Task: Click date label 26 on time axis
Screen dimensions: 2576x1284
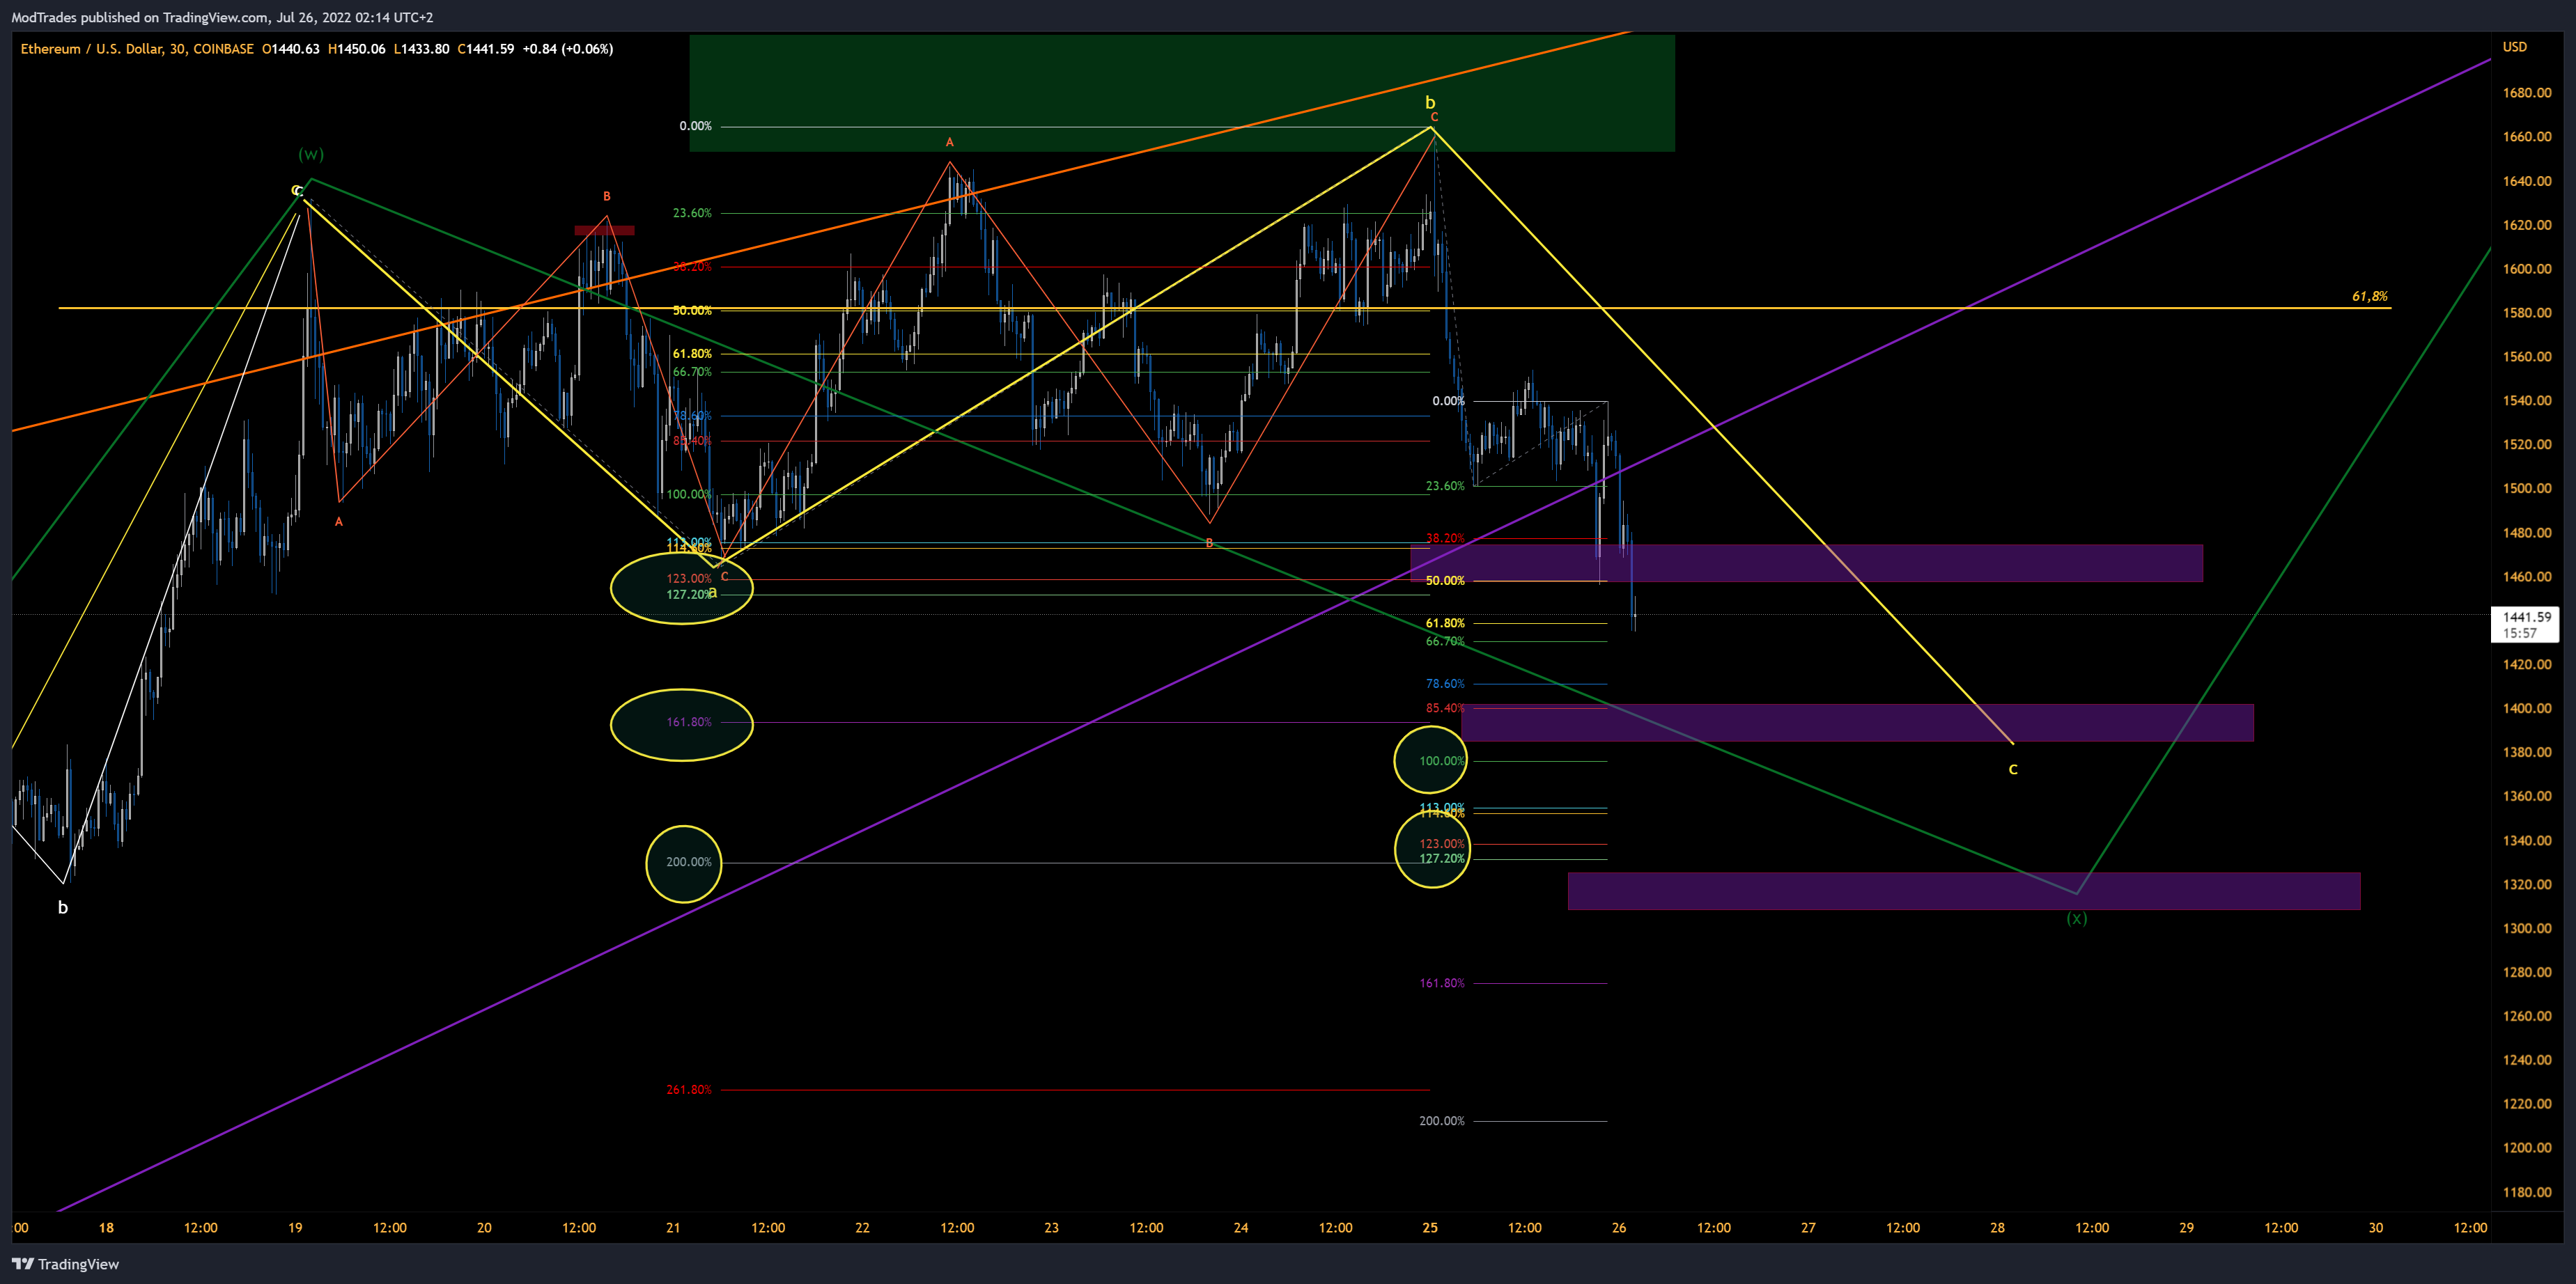Action: (1619, 1228)
